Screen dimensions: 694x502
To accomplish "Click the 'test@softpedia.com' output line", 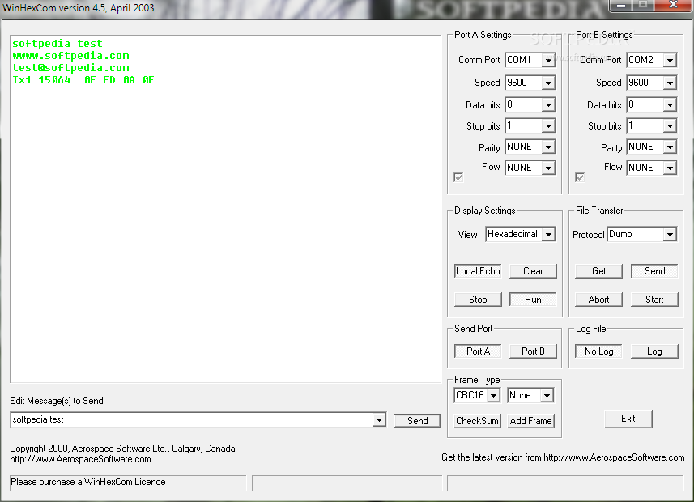I will pyautogui.click(x=70, y=68).
